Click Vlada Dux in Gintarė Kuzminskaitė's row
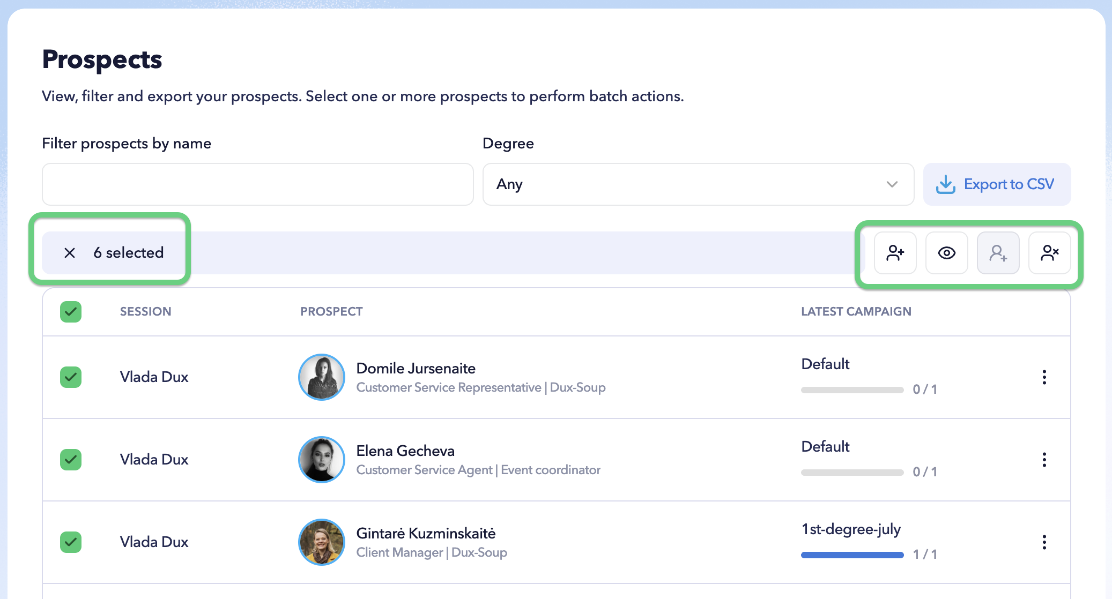Image resolution: width=1112 pixels, height=599 pixels. pyautogui.click(x=154, y=542)
